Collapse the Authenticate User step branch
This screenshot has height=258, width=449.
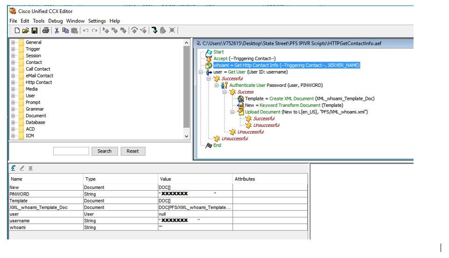pyautogui.click(x=217, y=85)
